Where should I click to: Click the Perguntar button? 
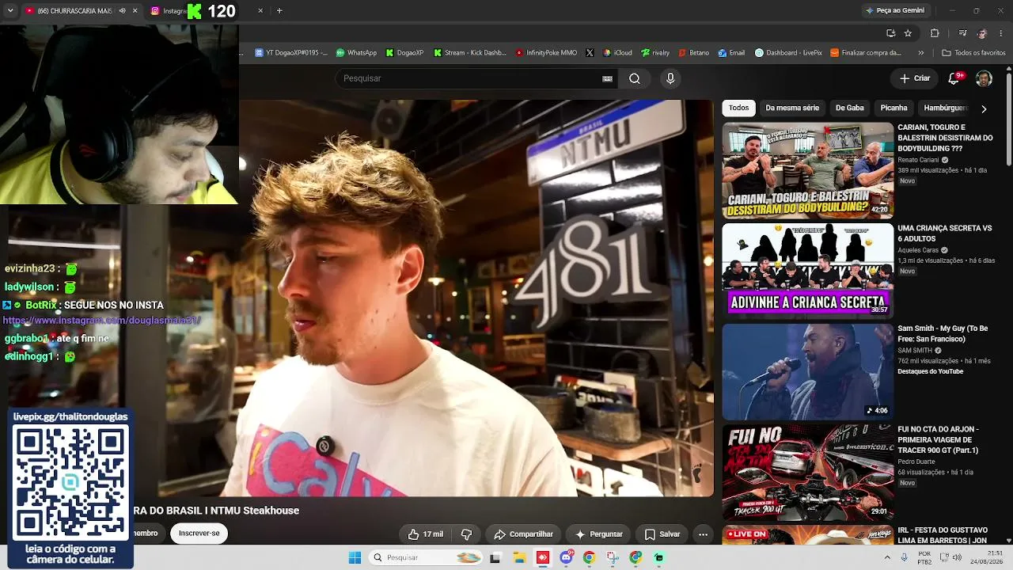coord(598,534)
